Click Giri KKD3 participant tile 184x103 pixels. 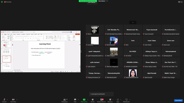[133, 51]
